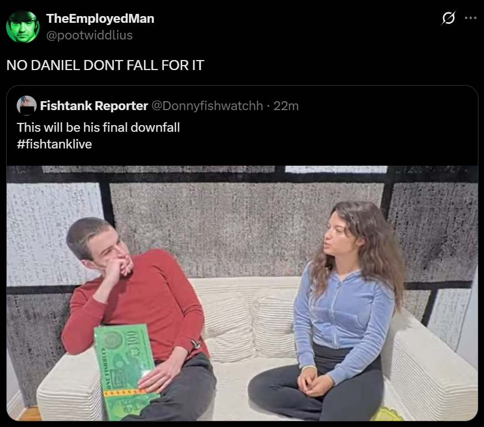Click the 22m timestamp
This screenshot has height=427, width=484.
[x=286, y=106]
